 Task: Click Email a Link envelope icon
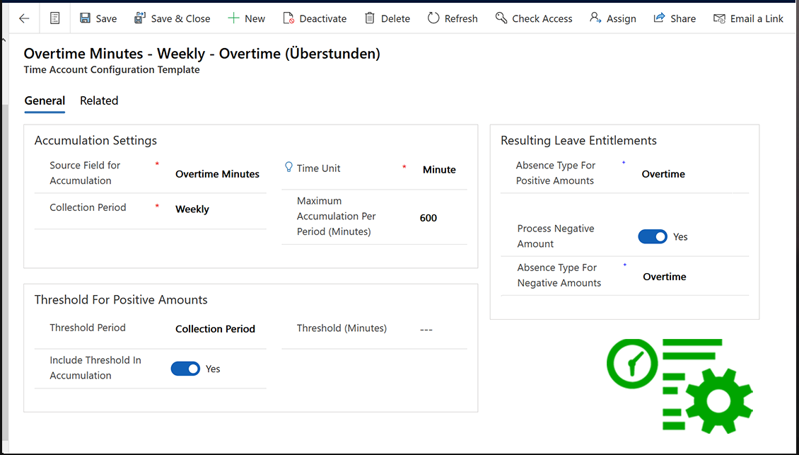(x=719, y=18)
